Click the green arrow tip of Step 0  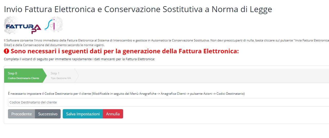tap(45, 75)
